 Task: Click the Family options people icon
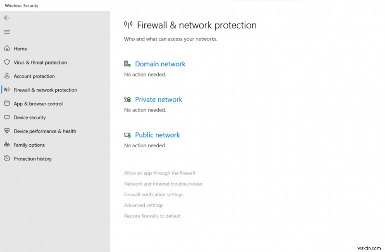[x=7, y=145]
